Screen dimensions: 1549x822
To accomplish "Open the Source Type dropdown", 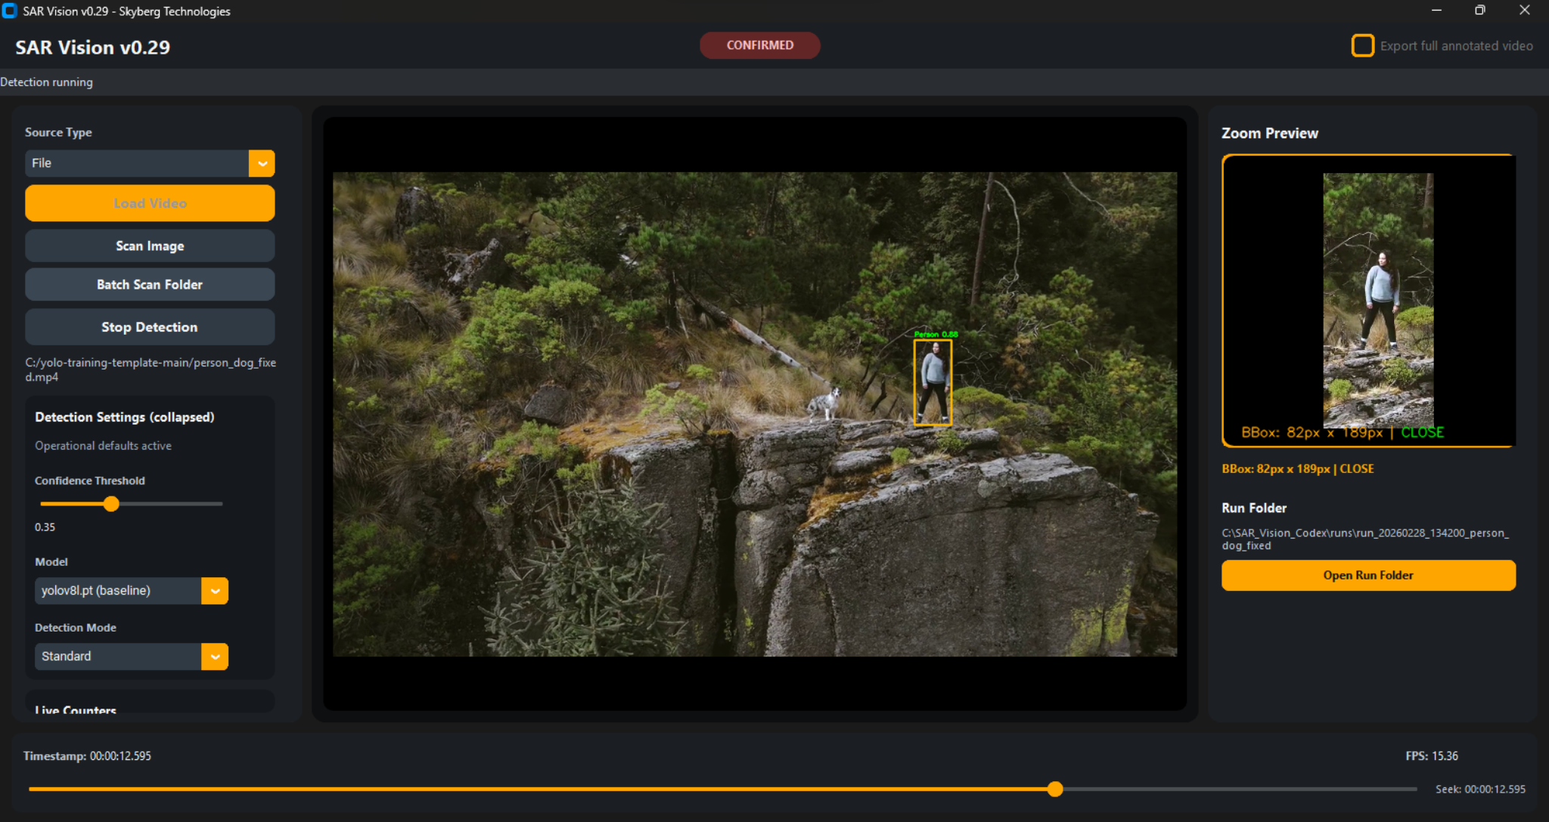I will [x=261, y=163].
